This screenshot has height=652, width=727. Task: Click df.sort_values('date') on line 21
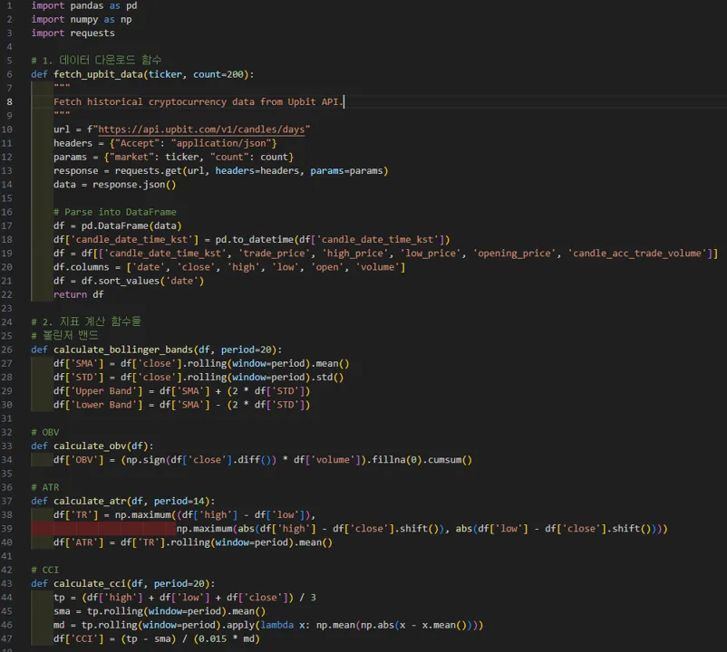tap(142, 281)
